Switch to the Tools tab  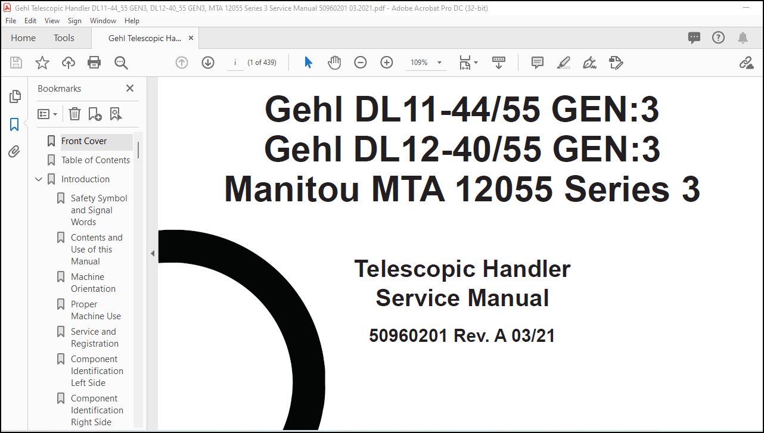click(64, 38)
